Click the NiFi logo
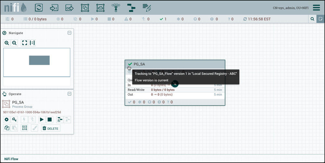The width and height of the screenshot is (325, 163). click(x=15, y=7)
